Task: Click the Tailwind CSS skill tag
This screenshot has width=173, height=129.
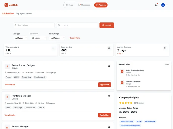Action: pos(30,108)
